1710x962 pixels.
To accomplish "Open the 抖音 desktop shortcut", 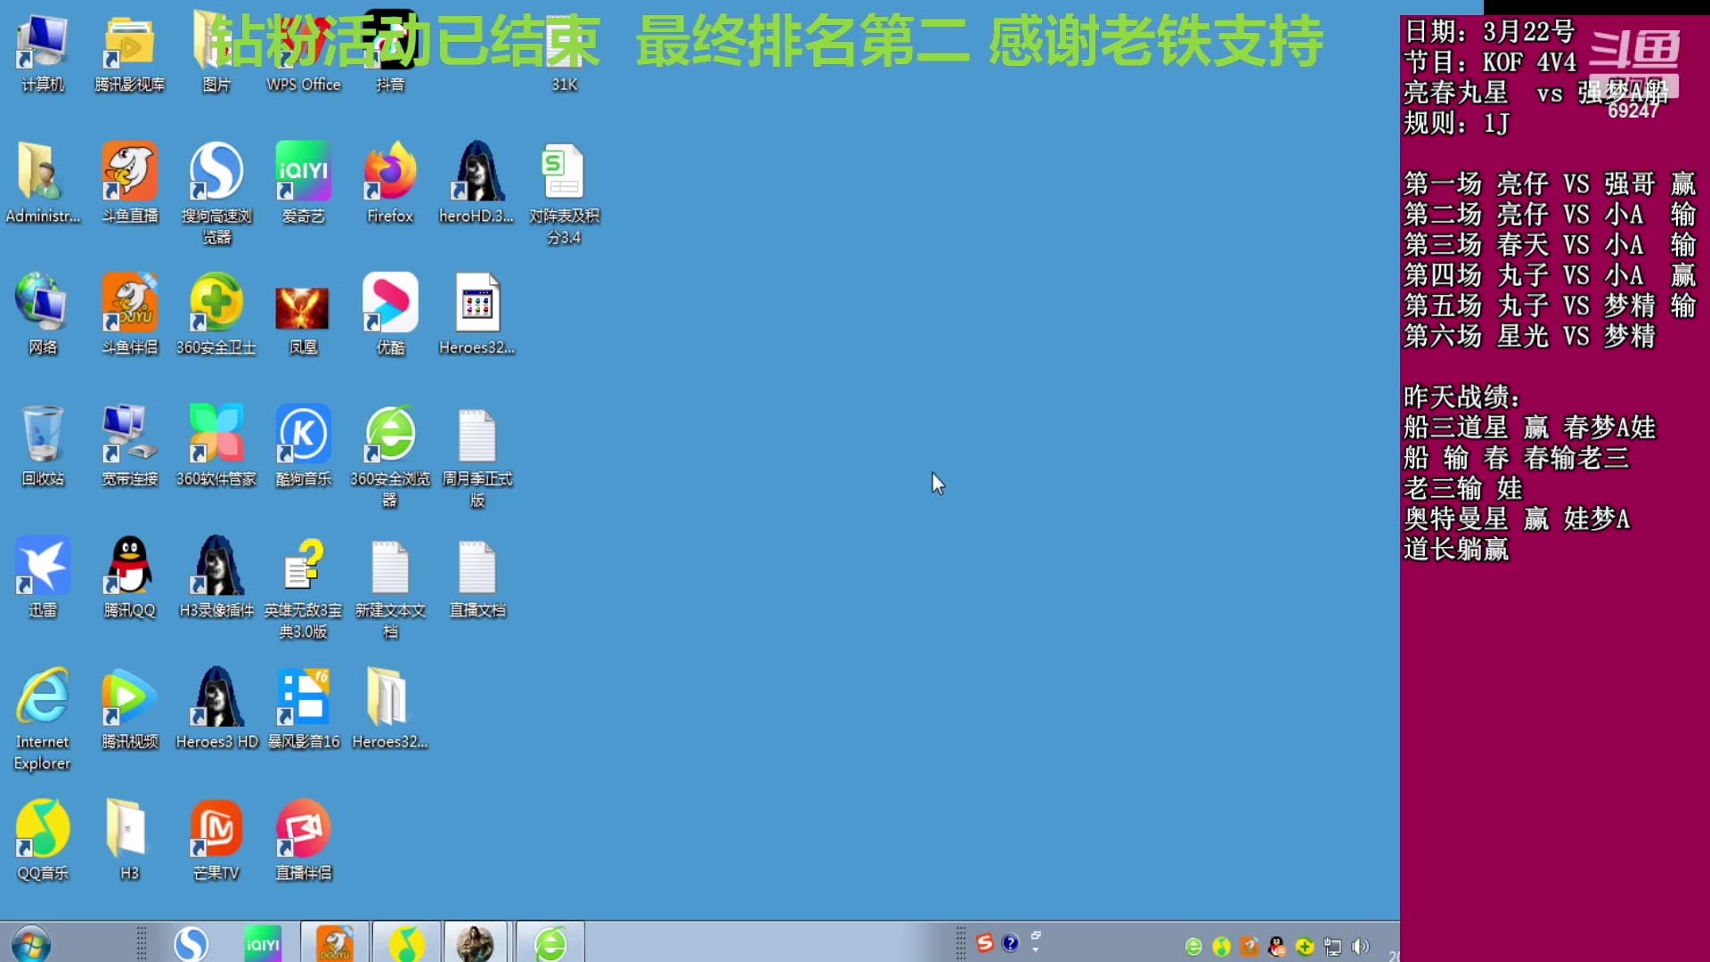I will pyautogui.click(x=390, y=53).
